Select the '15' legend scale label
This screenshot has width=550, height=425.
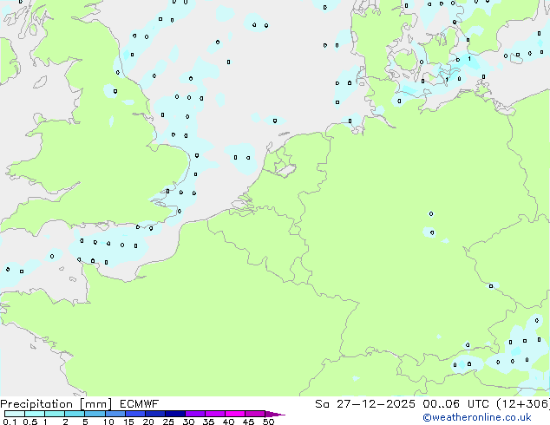pos(128,422)
